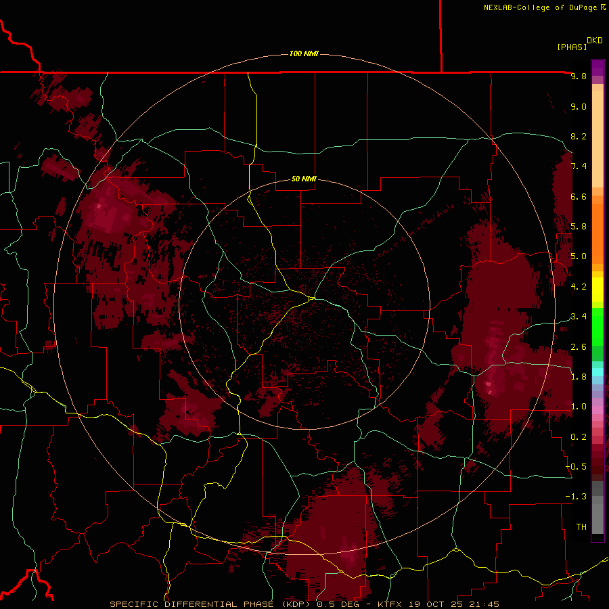The height and width of the screenshot is (609, 609).
Task: Pick the cyan segment of the color bar
Action: (597, 372)
